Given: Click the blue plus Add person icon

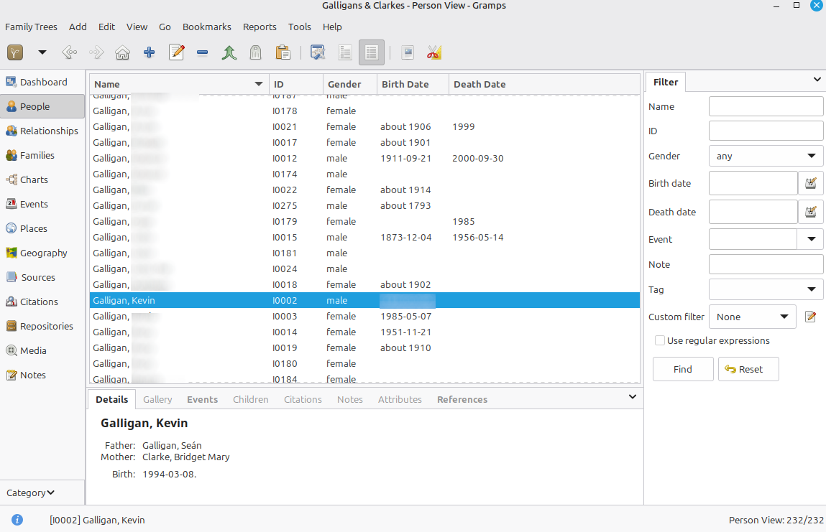Looking at the screenshot, I should 150,52.
